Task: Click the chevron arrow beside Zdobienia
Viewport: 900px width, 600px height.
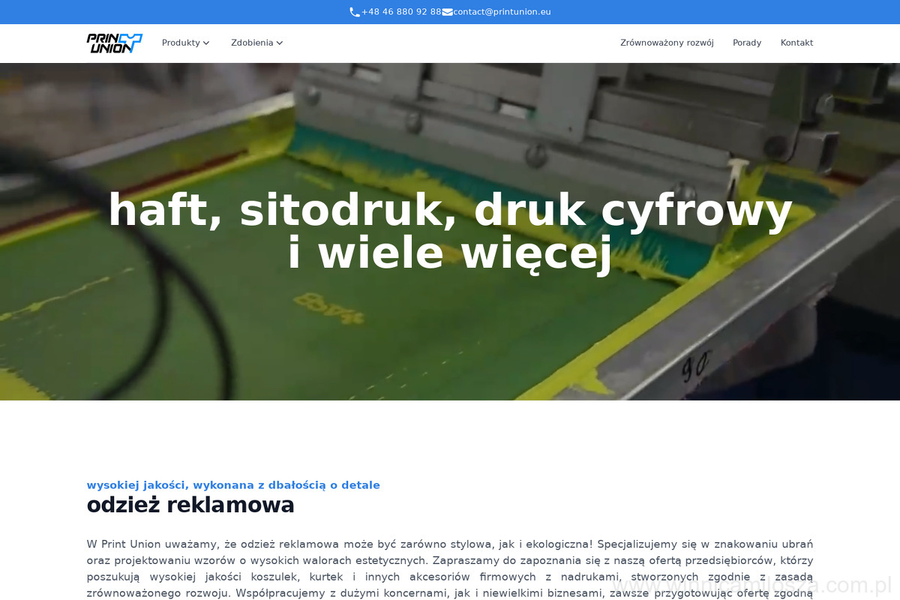Action: [x=280, y=43]
